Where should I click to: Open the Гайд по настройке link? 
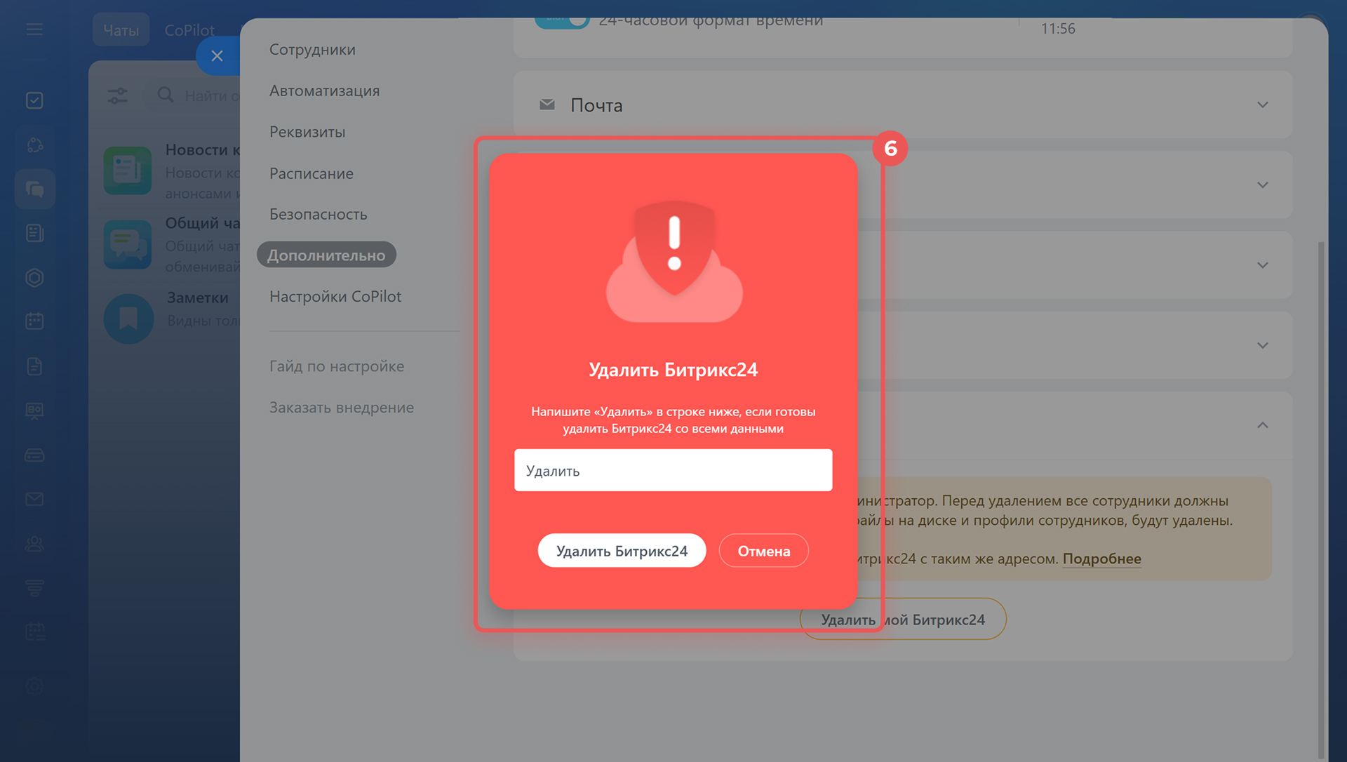337,366
